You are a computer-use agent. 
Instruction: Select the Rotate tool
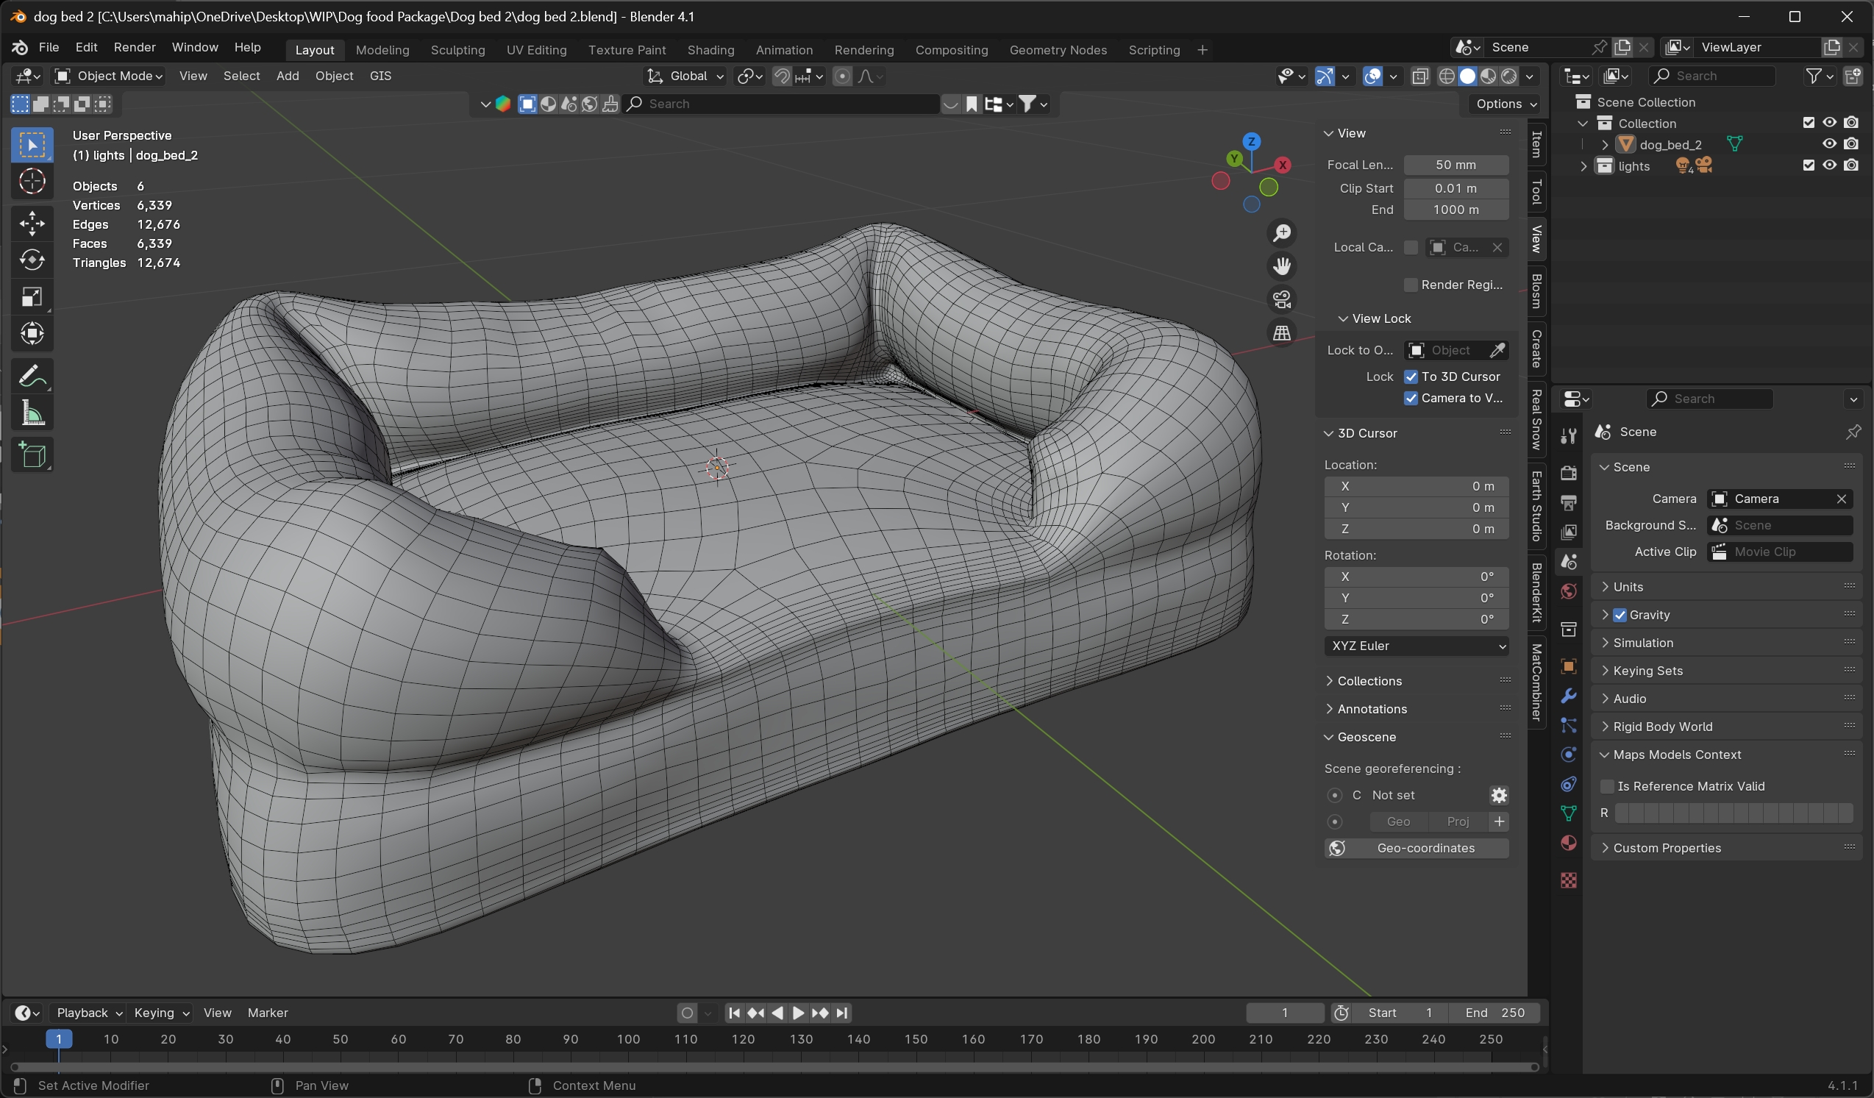[32, 260]
